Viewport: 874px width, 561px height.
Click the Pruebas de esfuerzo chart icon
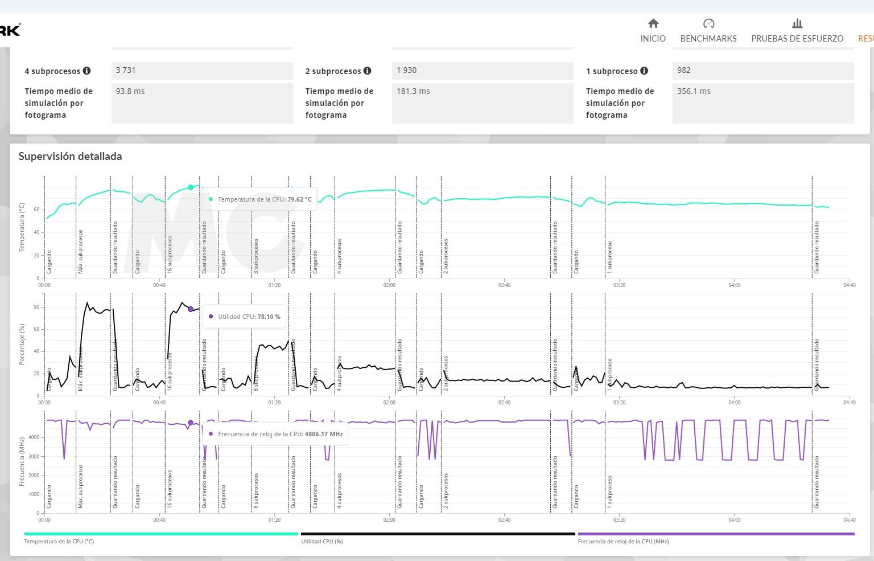(797, 23)
